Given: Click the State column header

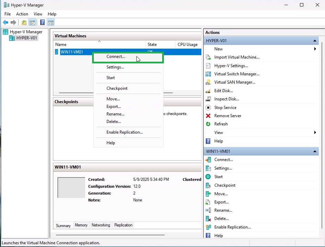Looking at the screenshot, I should coord(160,45).
